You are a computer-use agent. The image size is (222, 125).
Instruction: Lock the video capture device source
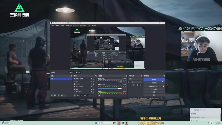[x=94, y=79]
